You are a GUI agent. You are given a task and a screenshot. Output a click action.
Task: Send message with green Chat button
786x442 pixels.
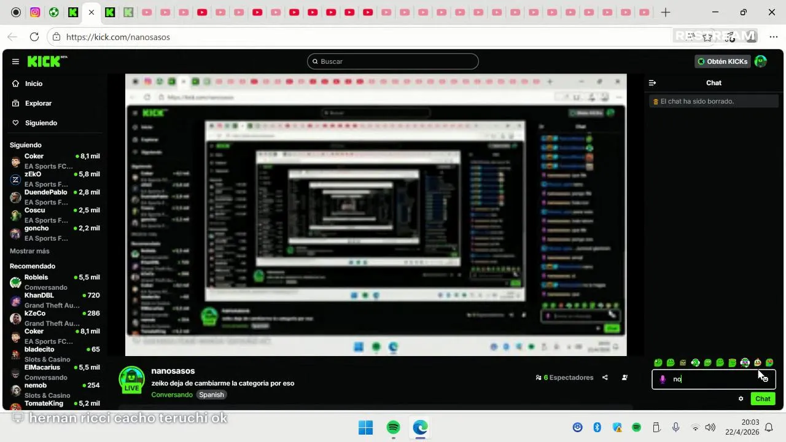coord(763,399)
